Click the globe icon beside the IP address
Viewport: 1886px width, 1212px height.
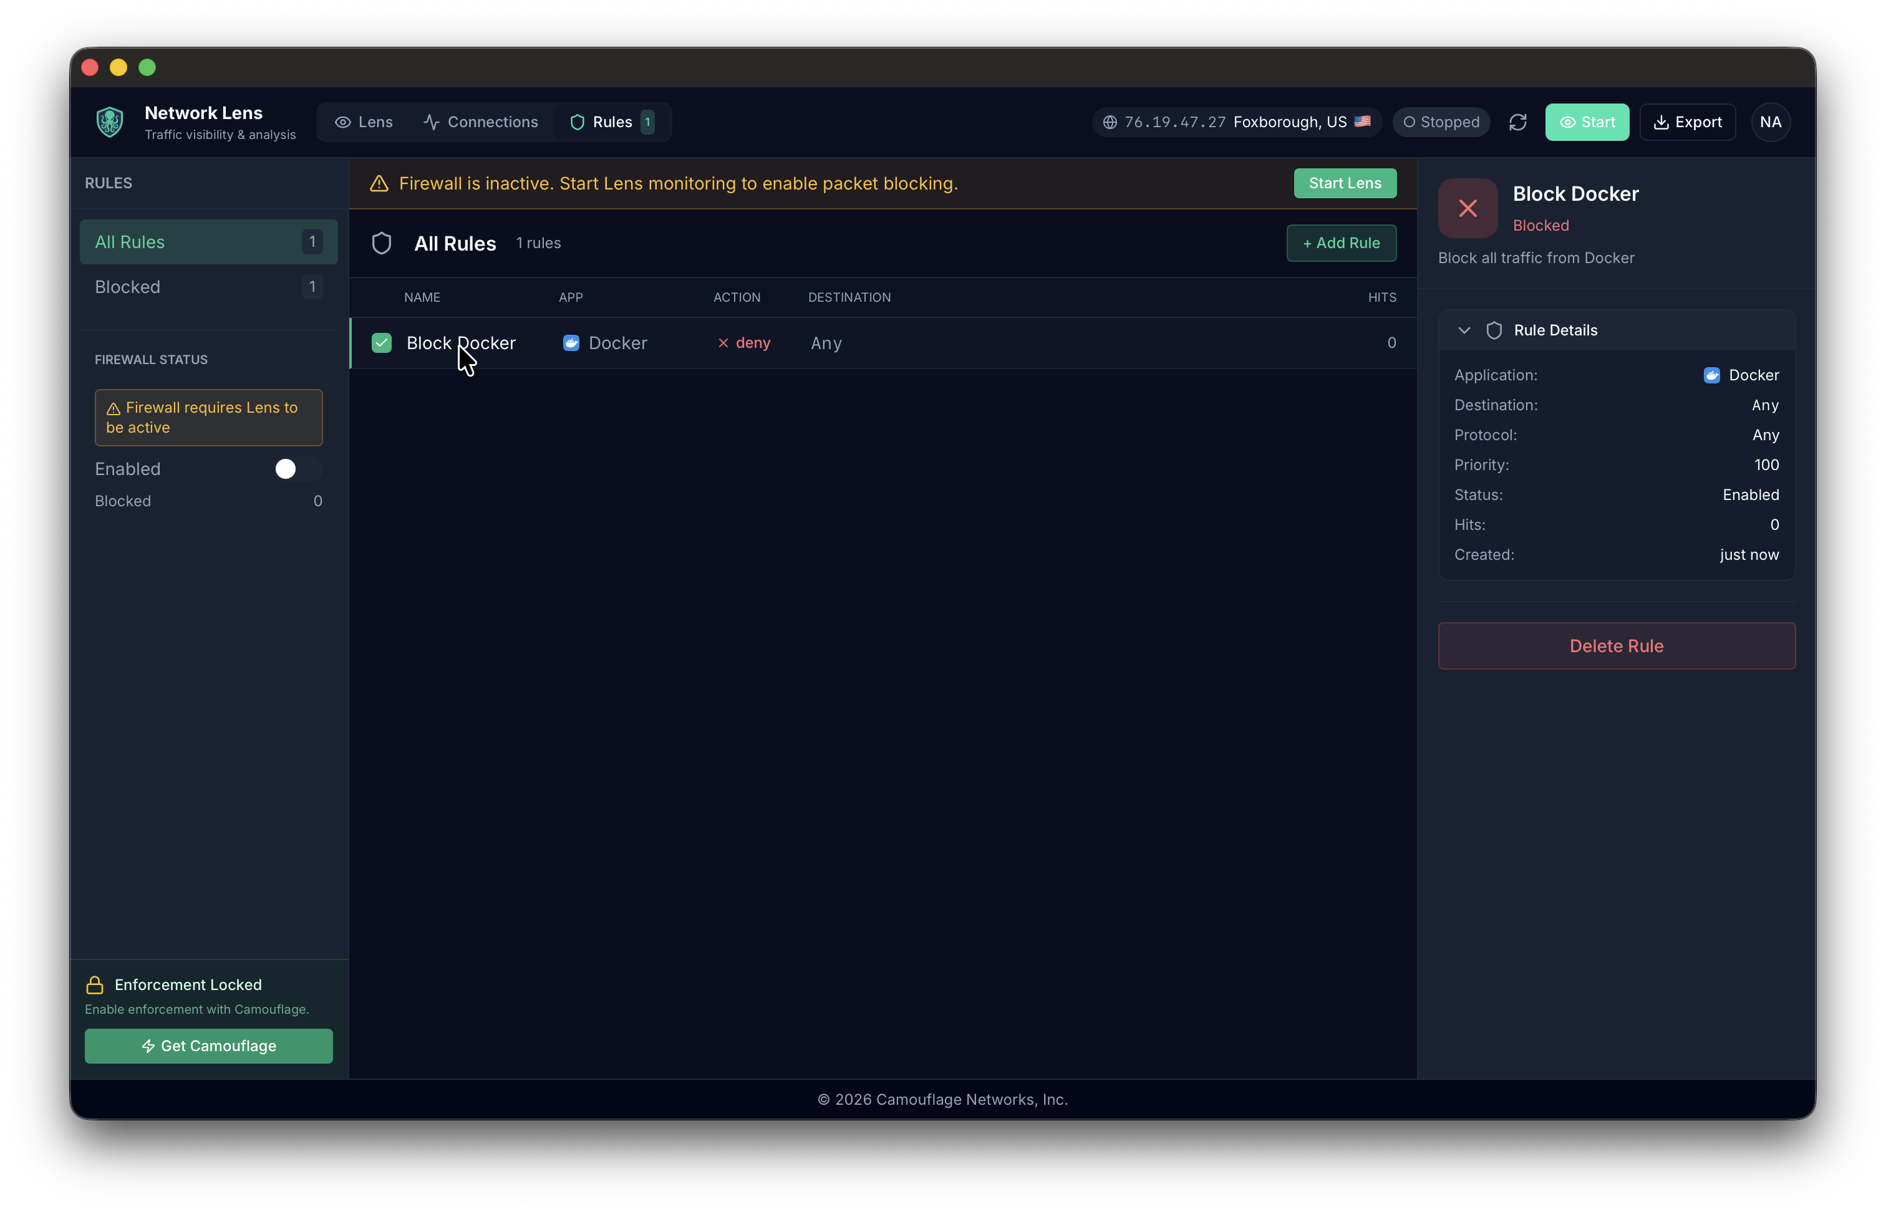(1110, 122)
